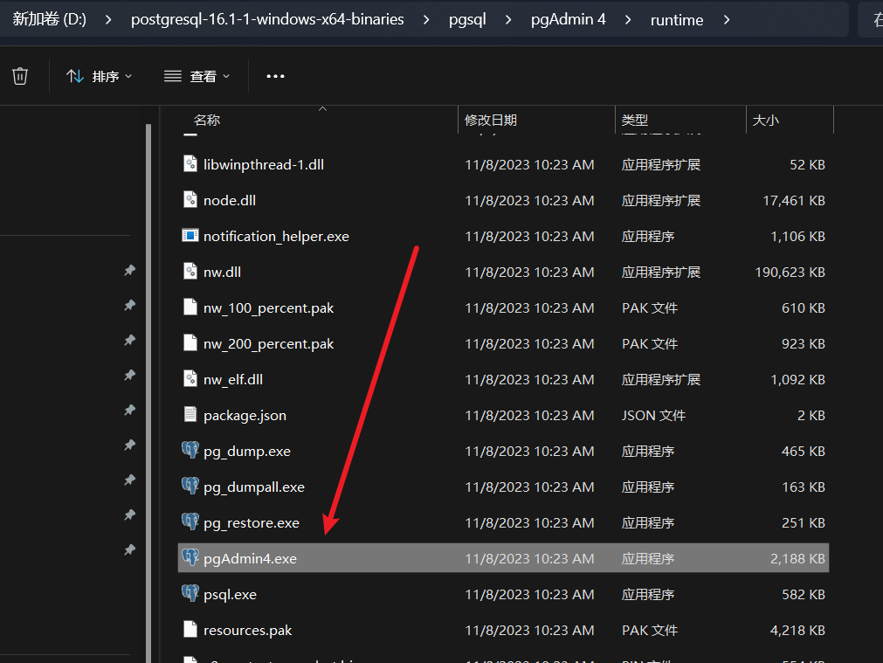
Task: Select the pg_dump.exe file icon
Action: coord(189,451)
